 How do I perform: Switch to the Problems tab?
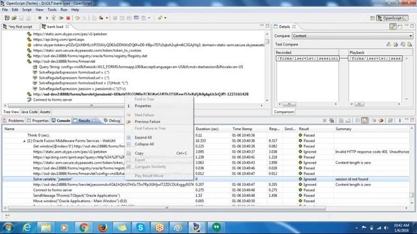(x=13, y=121)
